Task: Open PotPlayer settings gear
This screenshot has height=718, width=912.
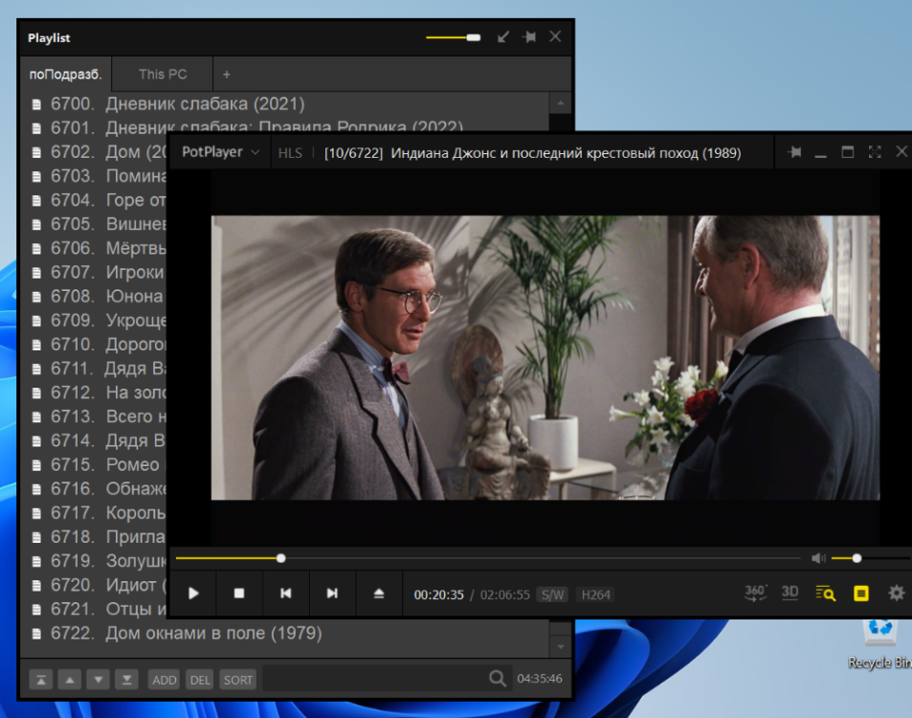Action: click(x=897, y=593)
